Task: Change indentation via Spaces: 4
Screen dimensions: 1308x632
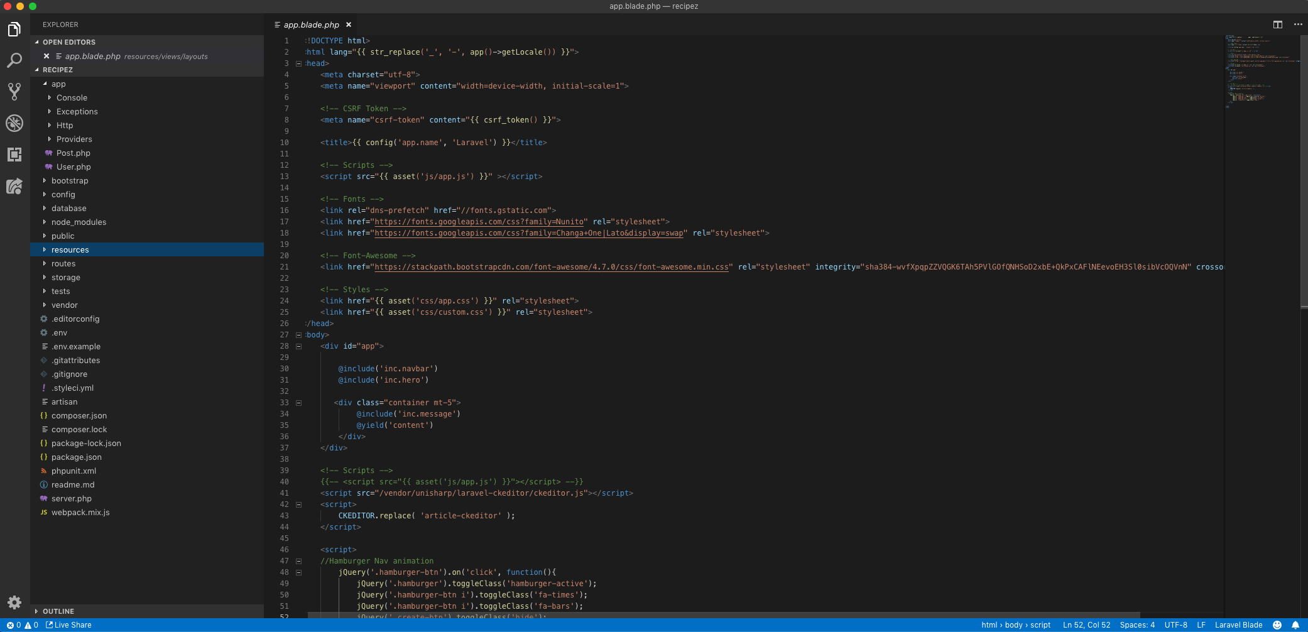Action: click(1137, 625)
